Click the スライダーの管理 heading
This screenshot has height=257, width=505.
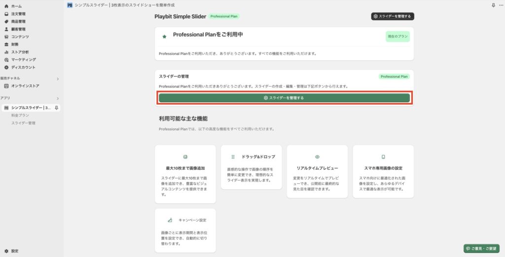174,76
